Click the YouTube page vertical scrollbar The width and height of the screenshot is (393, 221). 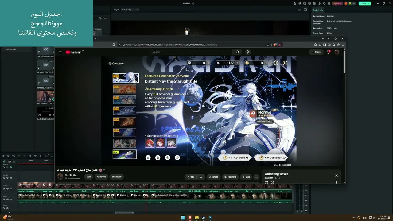click(x=344, y=61)
